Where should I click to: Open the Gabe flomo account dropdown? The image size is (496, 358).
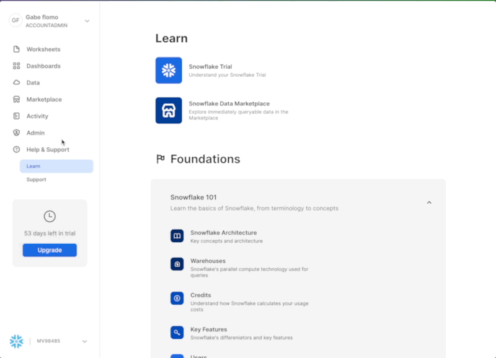click(87, 21)
